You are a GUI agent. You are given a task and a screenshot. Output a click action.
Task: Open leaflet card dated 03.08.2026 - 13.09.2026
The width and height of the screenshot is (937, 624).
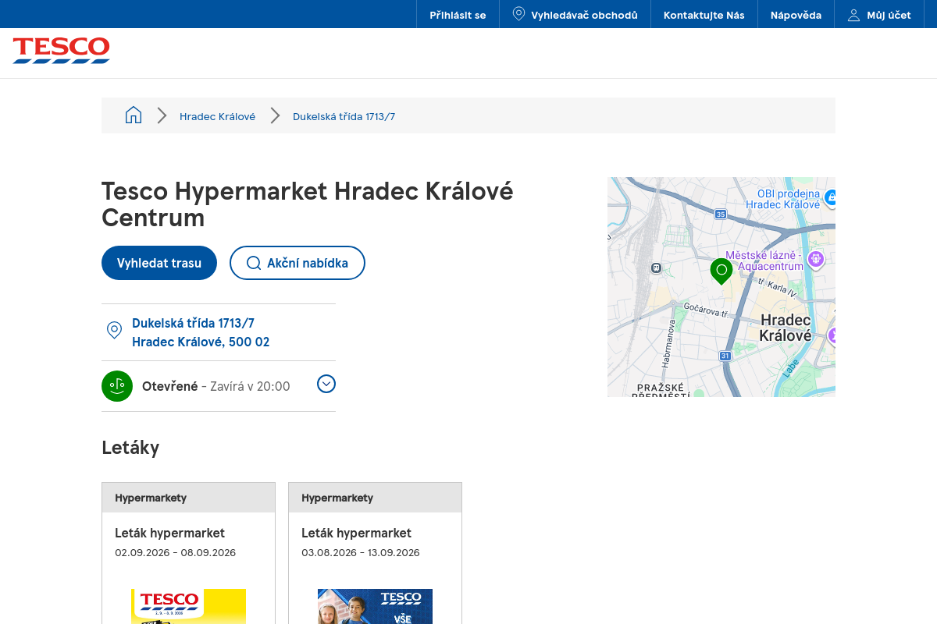click(375, 553)
